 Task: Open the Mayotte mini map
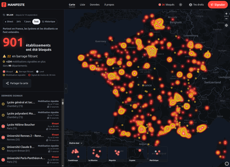[117, 154]
